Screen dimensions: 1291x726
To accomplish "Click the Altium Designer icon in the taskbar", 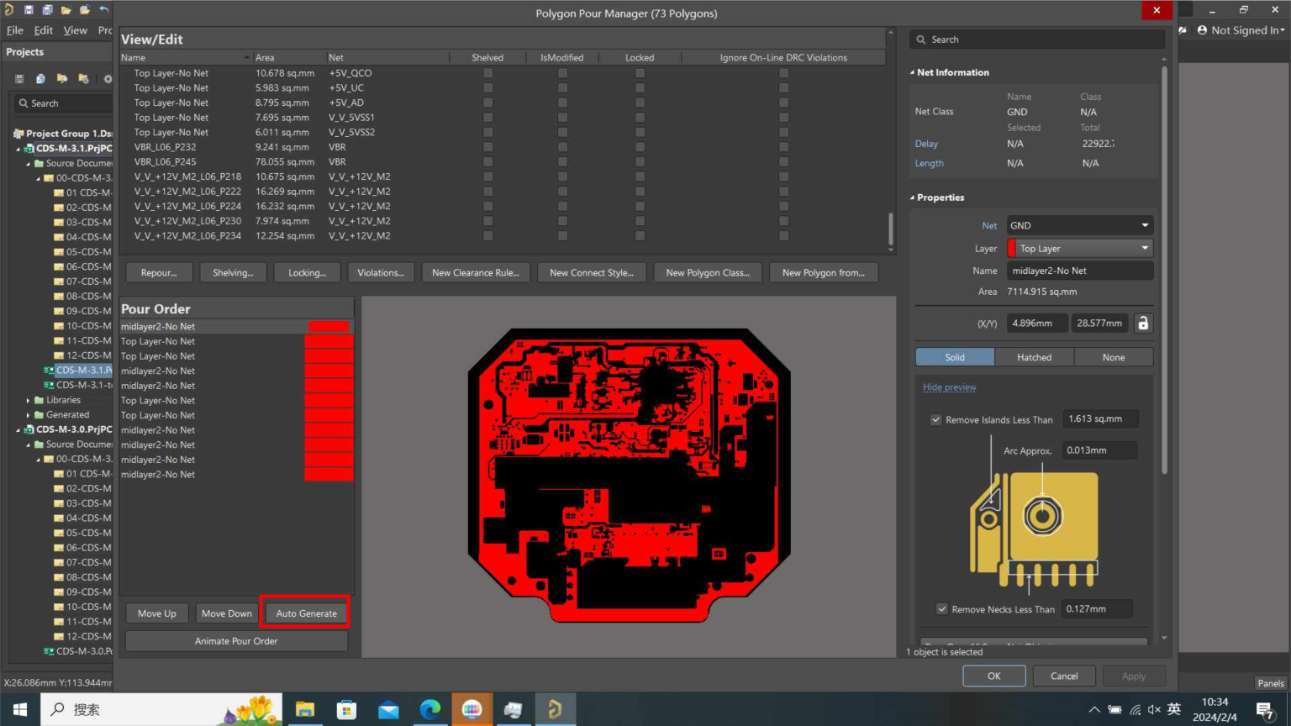I will (x=555, y=710).
